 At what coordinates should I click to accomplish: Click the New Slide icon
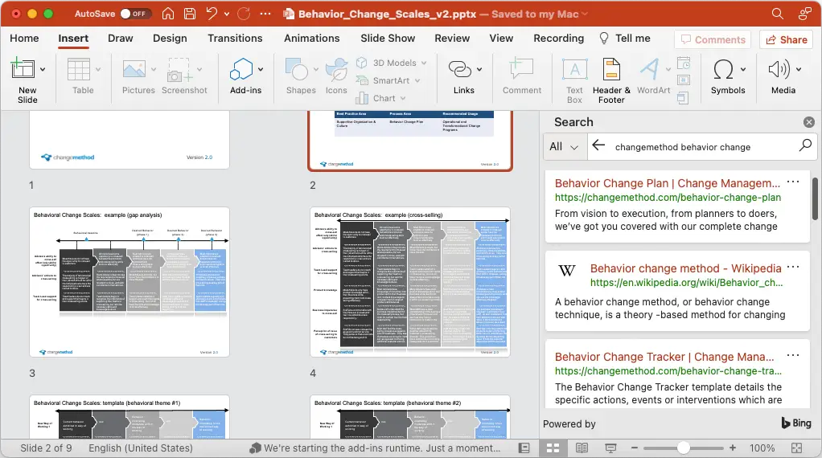23,68
